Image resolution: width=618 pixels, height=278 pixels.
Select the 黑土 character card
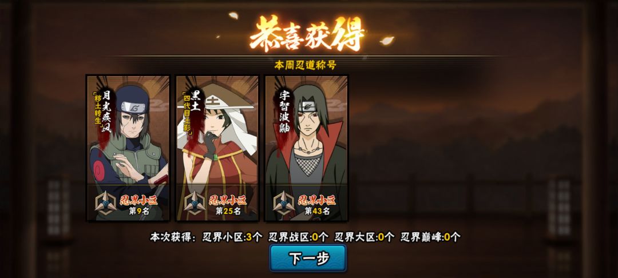coord(217,148)
